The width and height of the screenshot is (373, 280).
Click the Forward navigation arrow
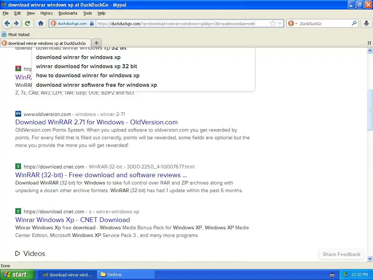16,23
